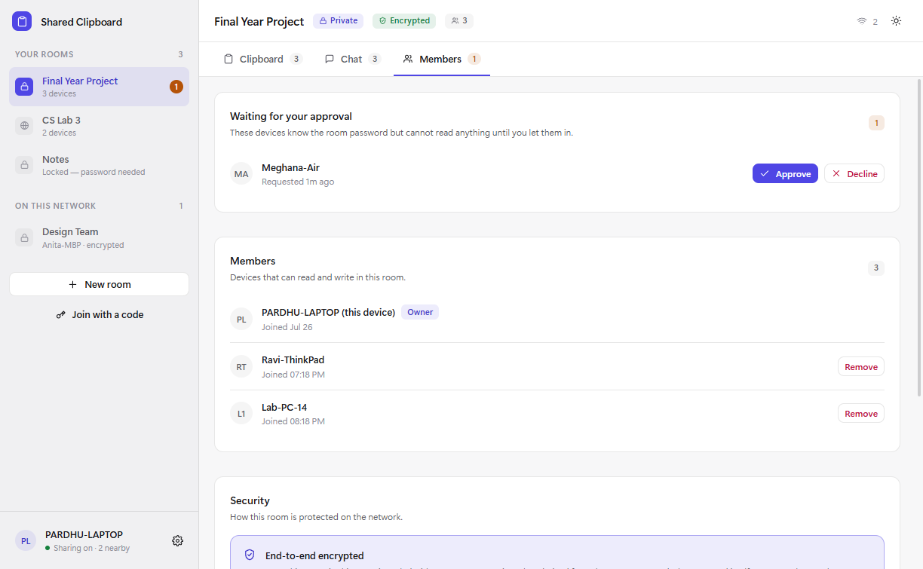Click the 'Joined Jul 26' text

coord(287,327)
